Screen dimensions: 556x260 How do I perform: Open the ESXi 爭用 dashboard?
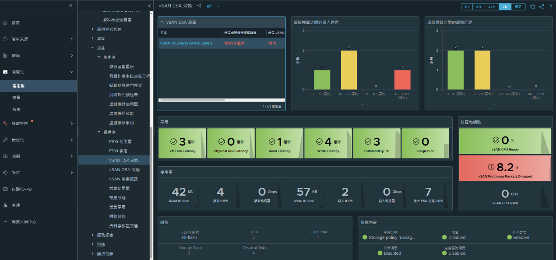[118, 151]
